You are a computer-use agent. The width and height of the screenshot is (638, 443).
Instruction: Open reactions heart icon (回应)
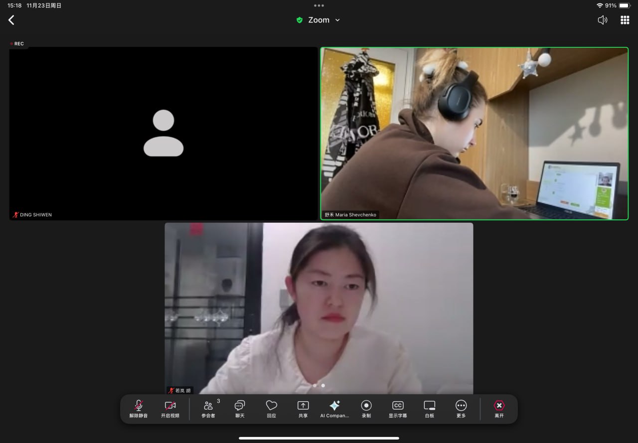271,409
